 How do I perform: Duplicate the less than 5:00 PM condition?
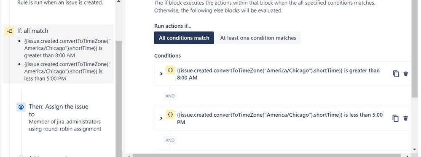tap(396, 118)
